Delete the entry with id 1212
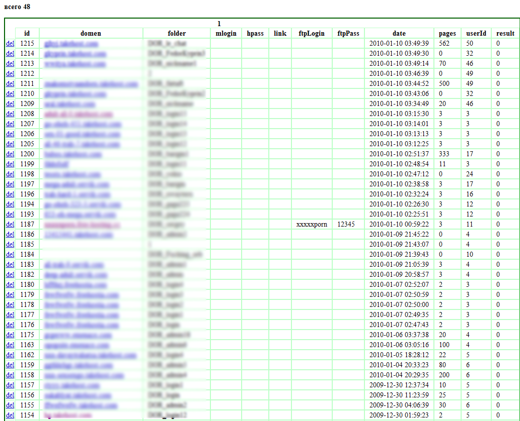This screenshot has height=421, width=520. point(10,74)
